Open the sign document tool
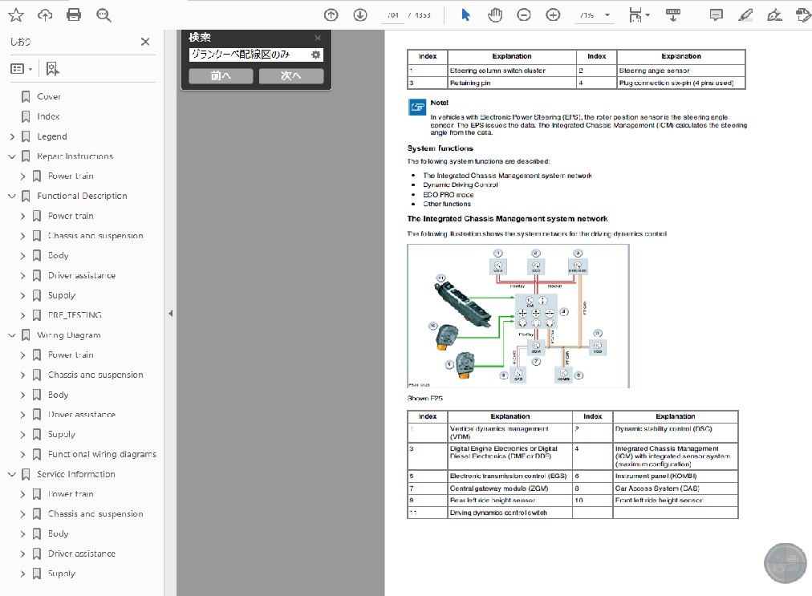The image size is (812, 596). tap(775, 15)
